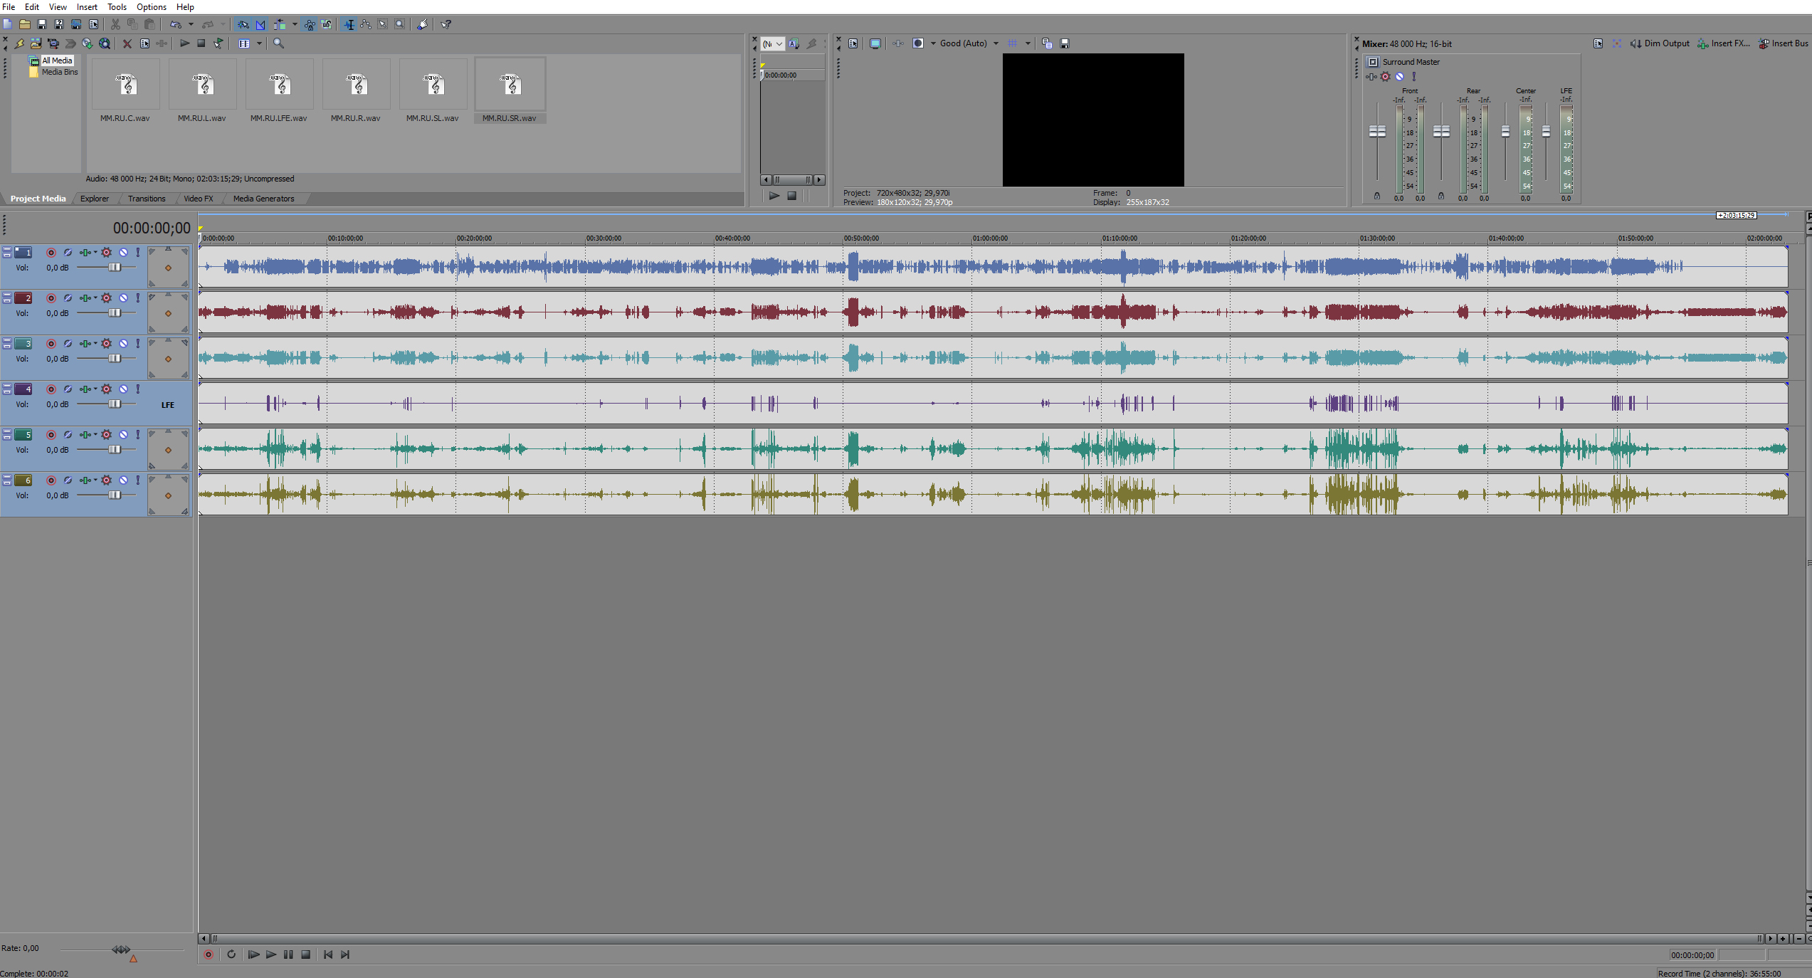Viewport: 1812px width, 978px height.
Task: Click the Dim Output button
Action: [x=1660, y=43]
